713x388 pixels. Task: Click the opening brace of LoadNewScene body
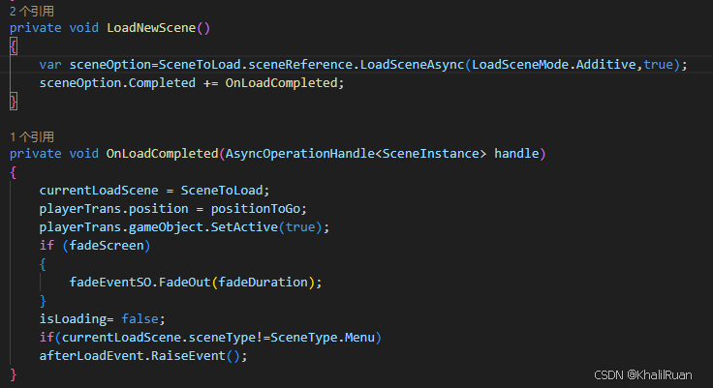[x=14, y=46]
